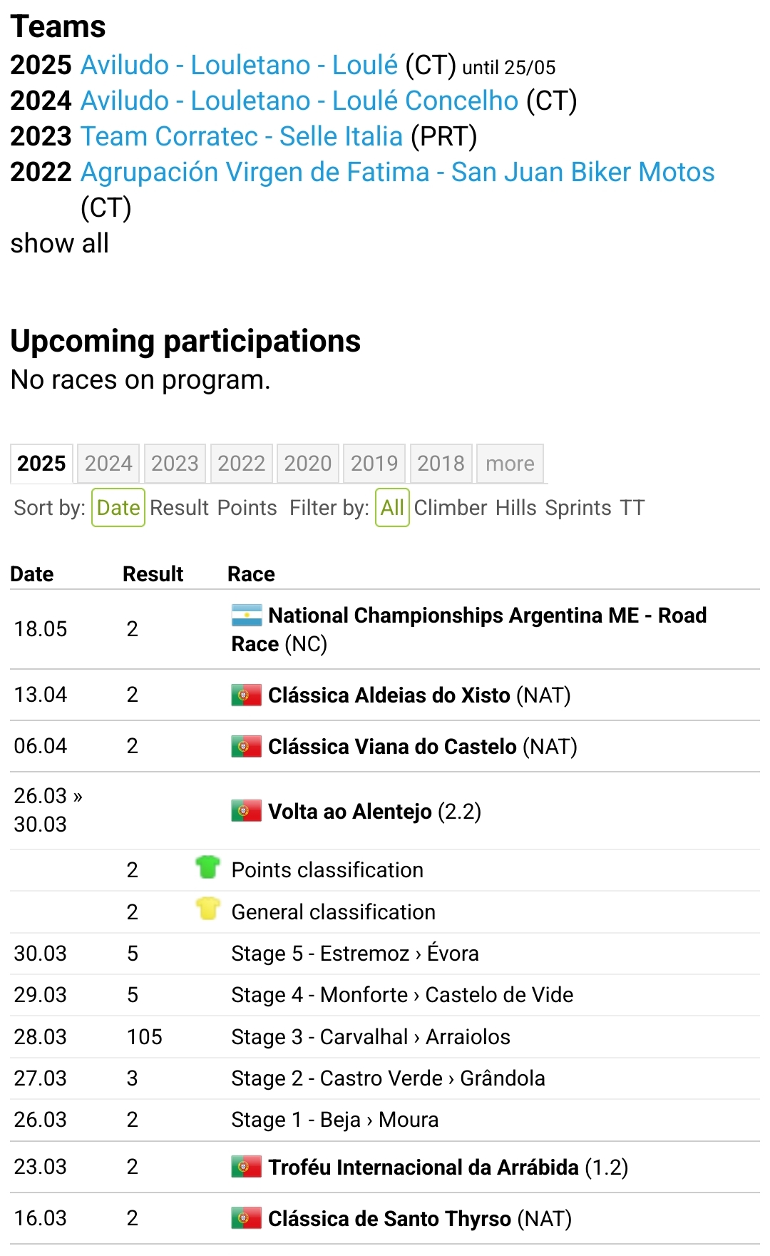
Task: Switch to the 2022 season tab
Action: point(241,464)
